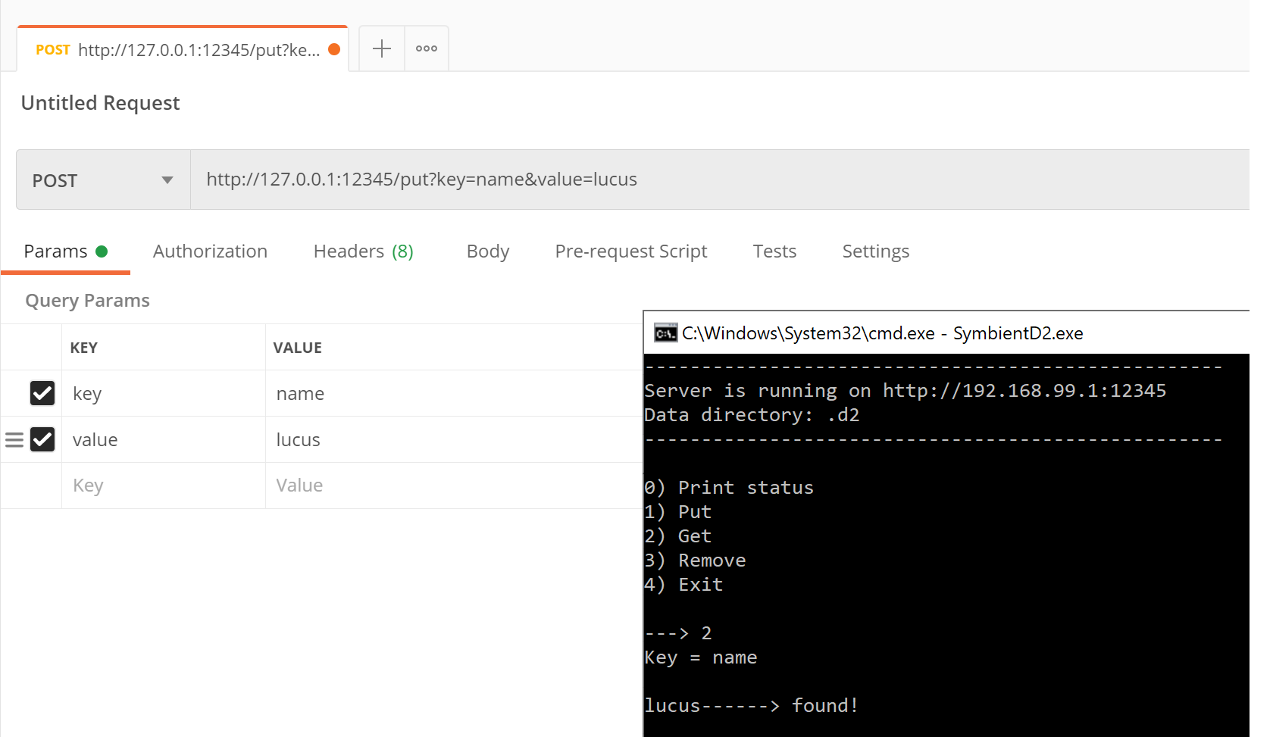Screen dimensions: 1273x737
Task: Uncheck the 'value' query parameter checkbox
Action: coord(42,440)
